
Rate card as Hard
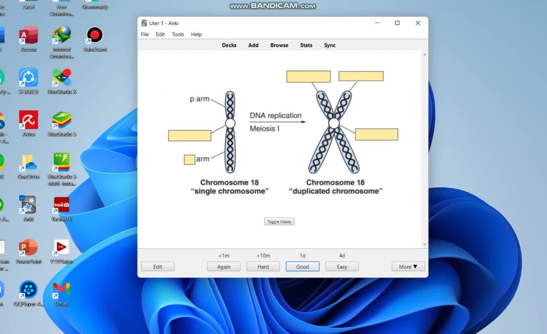[x=263, y=266]
